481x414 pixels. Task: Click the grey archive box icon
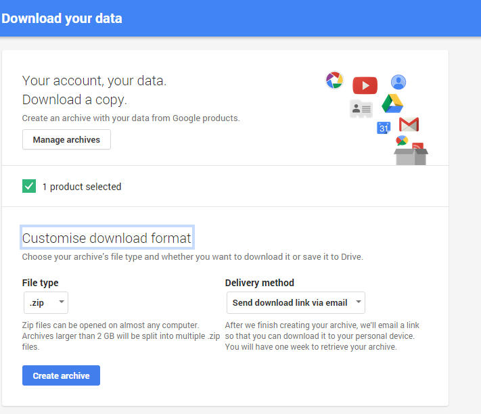pos(411,157)
